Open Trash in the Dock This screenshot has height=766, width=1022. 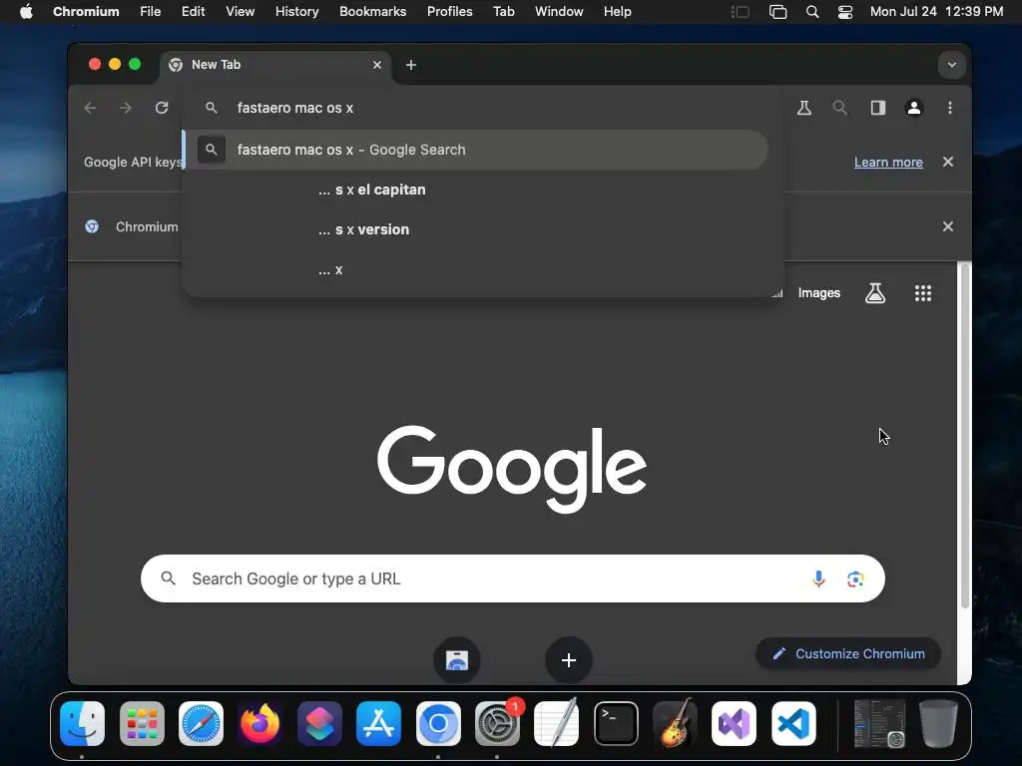pos(938,724)
